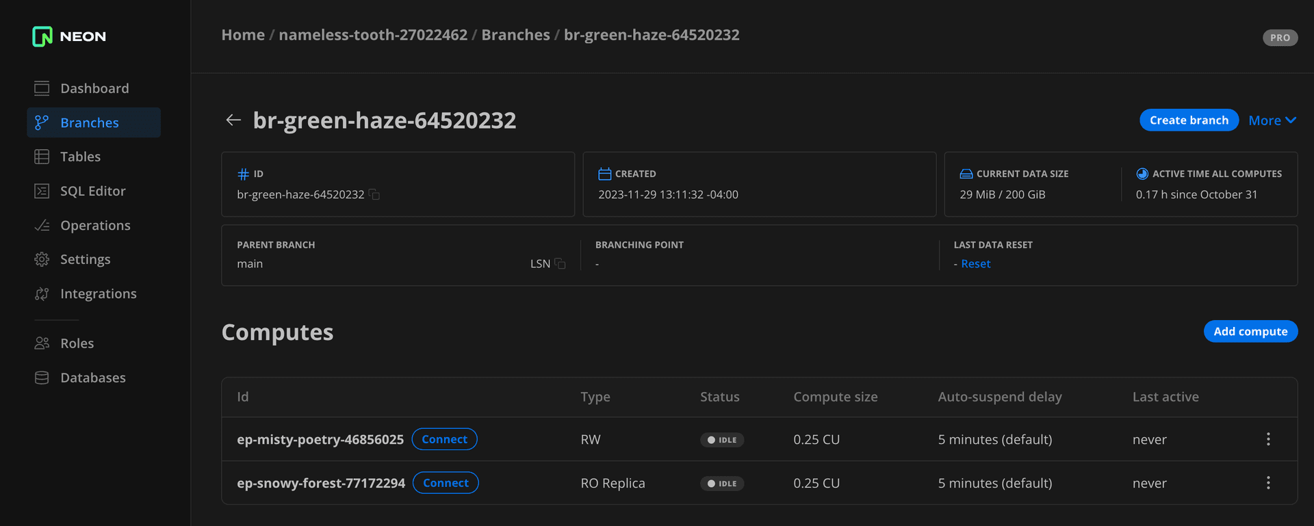This screenshot has width=1314, height=526.
Task: Open Integrations from the sidebar
Action: tap(98, 293)
